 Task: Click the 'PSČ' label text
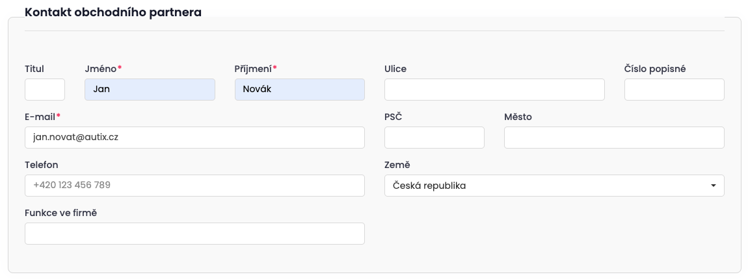393,117
